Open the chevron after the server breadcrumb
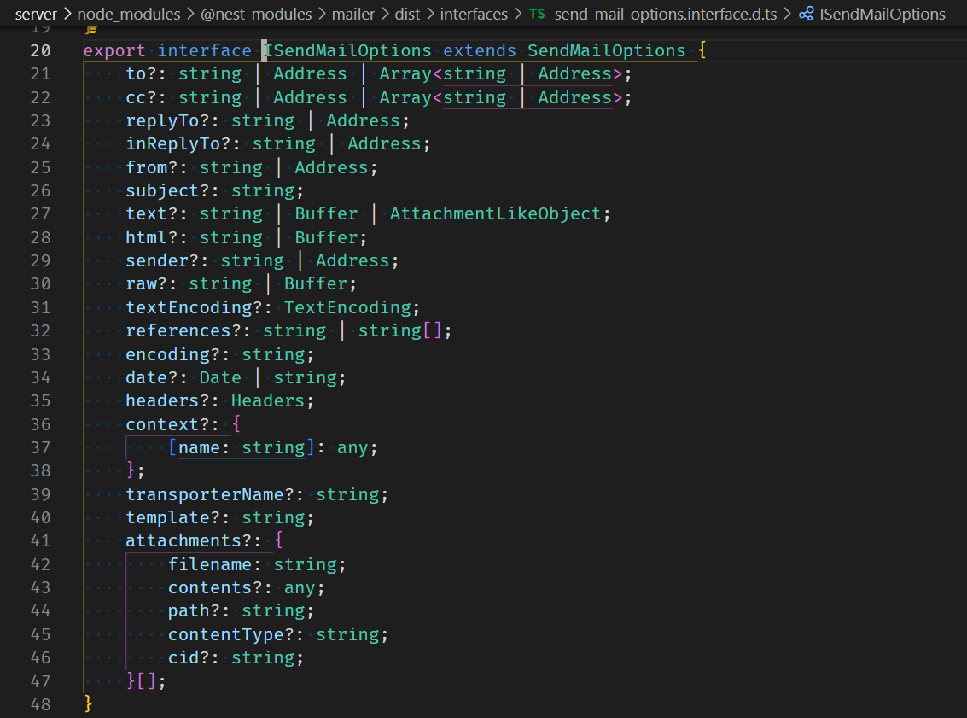The width and height of the screenshot is (967, 718). [x=67, y=14]
